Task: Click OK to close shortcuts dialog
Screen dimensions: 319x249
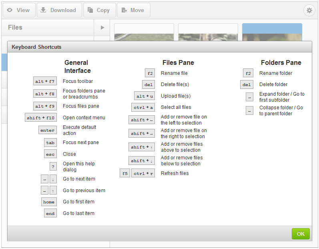Action: [301, 234]
